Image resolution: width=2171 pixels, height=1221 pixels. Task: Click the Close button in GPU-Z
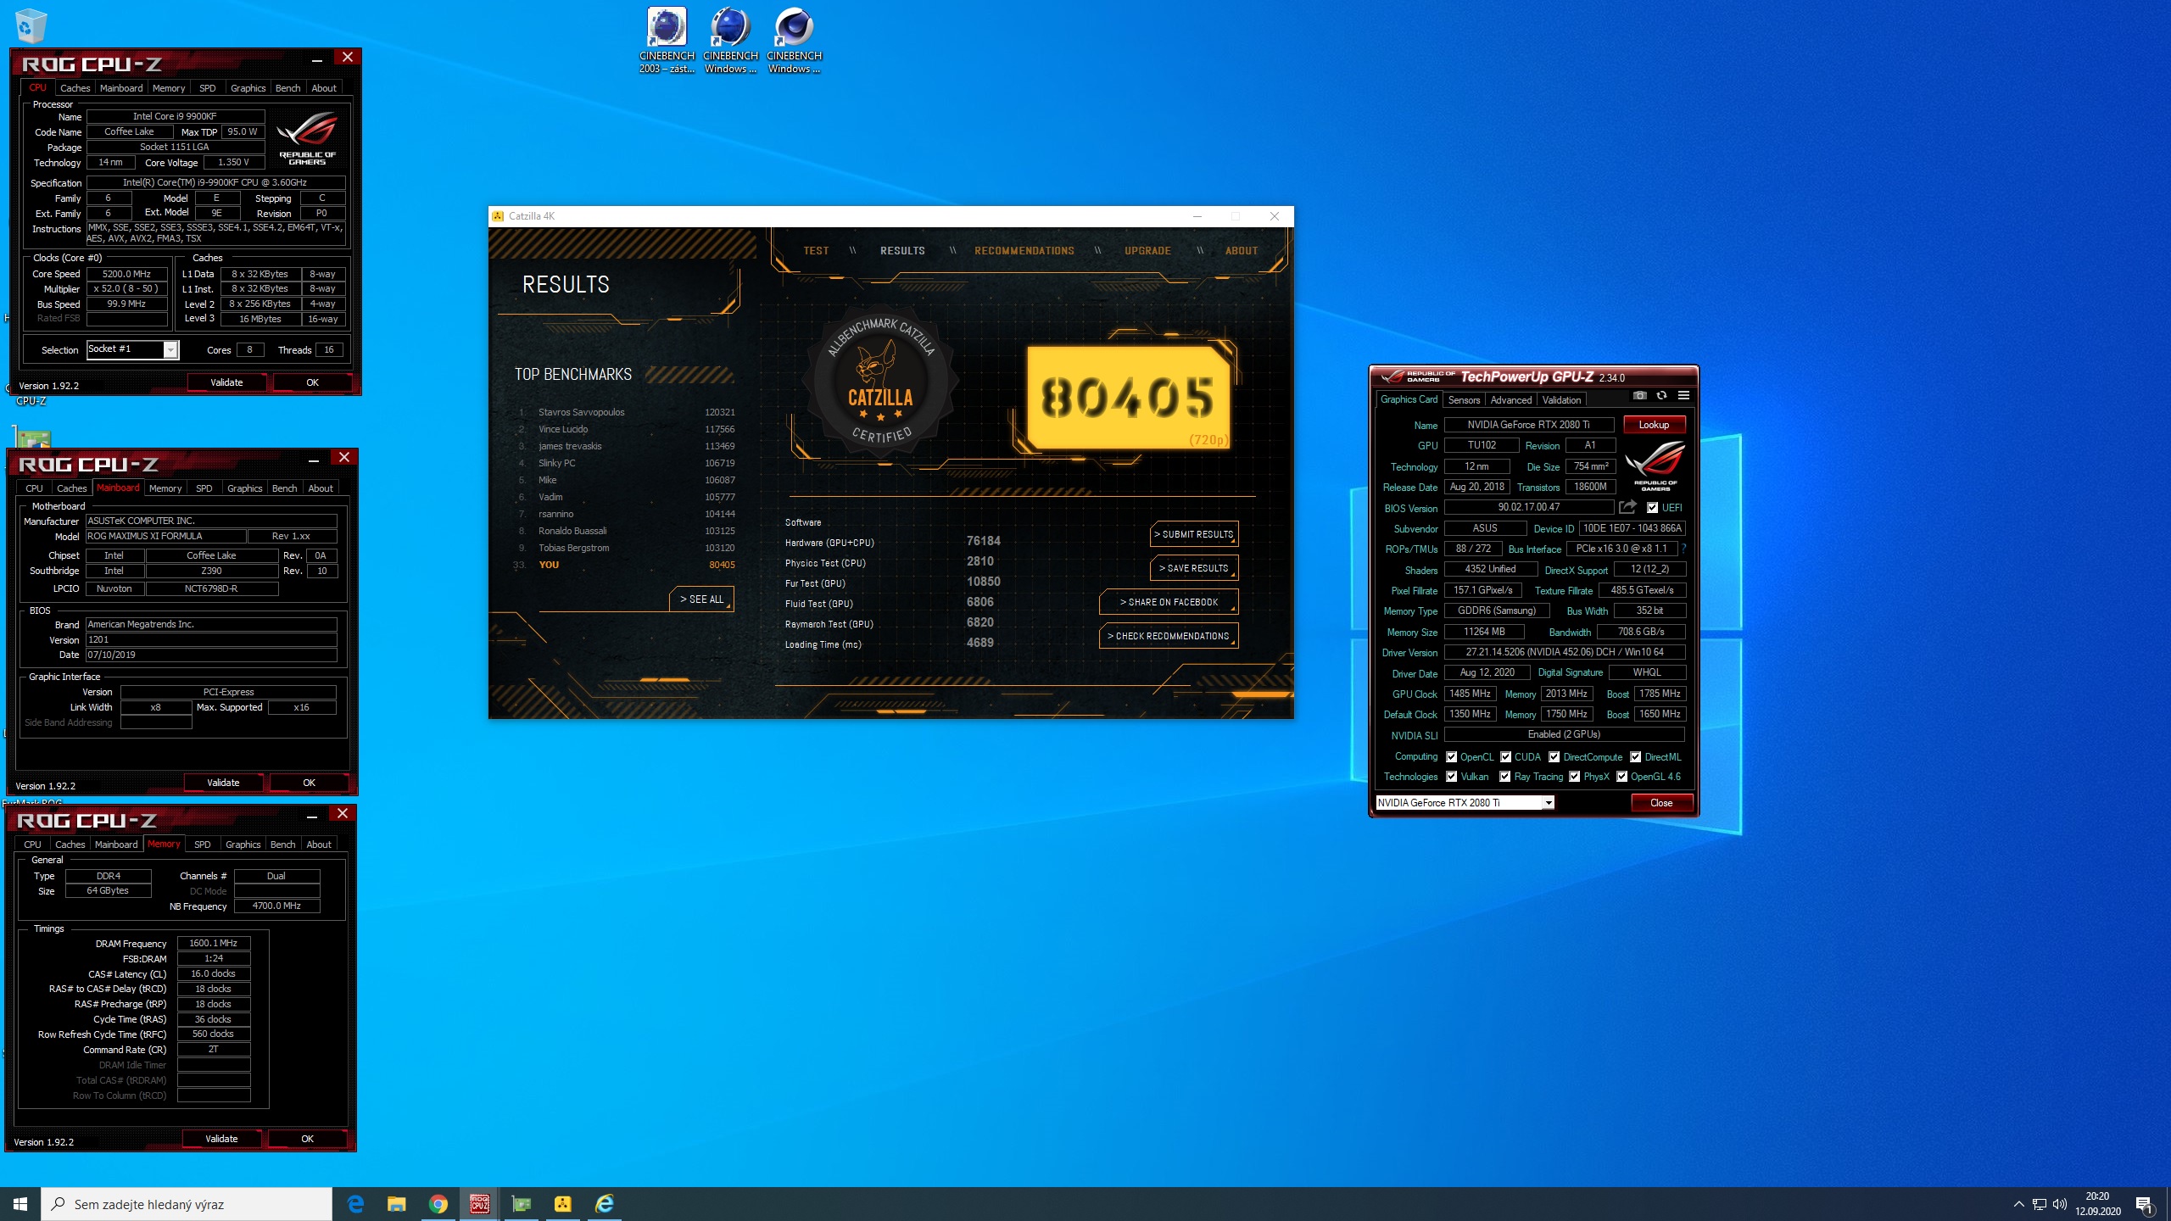(1661, 802)
